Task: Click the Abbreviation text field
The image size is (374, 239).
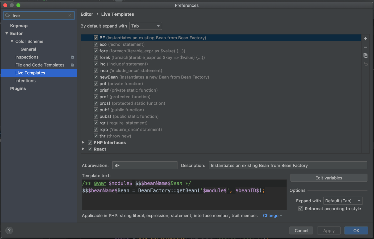Action: (x=145, y=165)
